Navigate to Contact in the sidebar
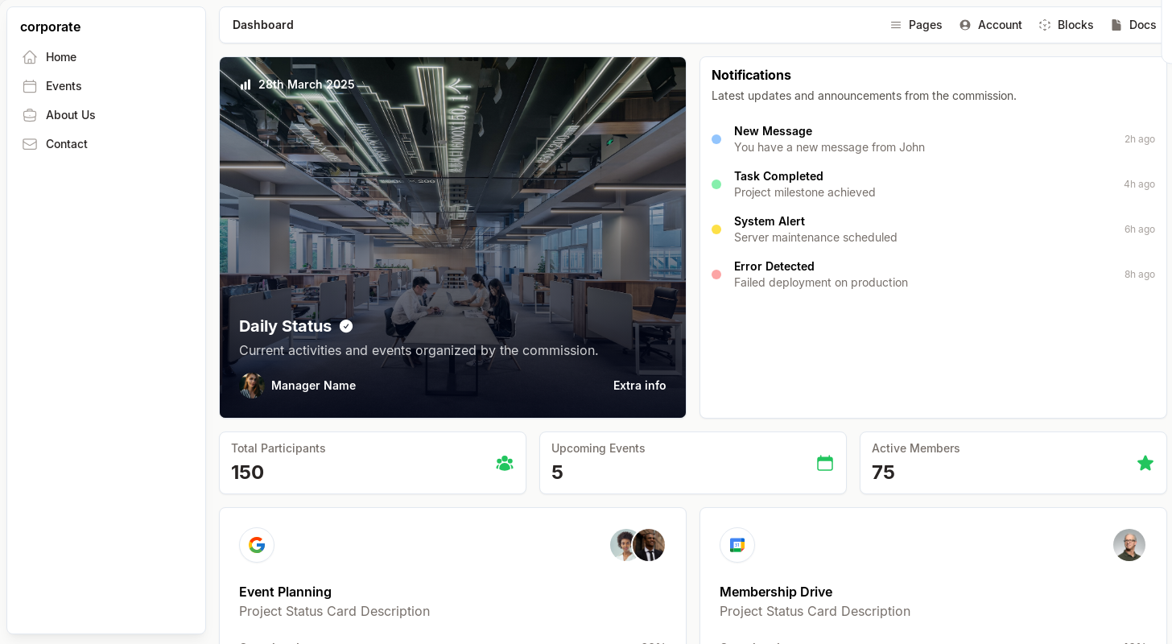Image resolution: width=1172 pixels, height=644 pixels. pyautogui.click(x=67, y=144)
